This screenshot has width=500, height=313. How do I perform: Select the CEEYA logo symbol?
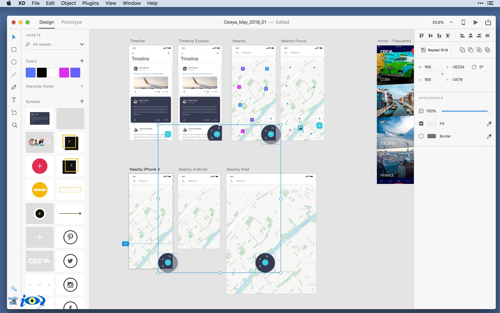40,261
